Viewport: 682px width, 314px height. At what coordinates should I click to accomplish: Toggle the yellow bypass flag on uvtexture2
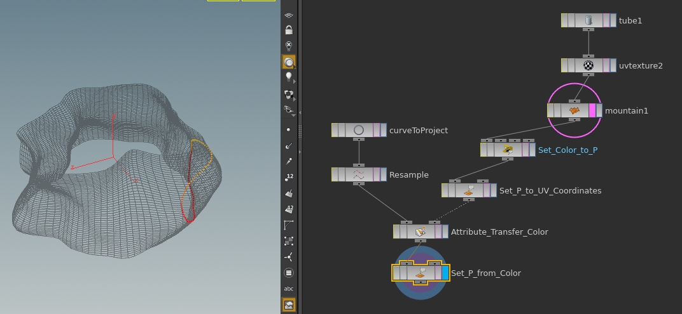tap(564, 65)
